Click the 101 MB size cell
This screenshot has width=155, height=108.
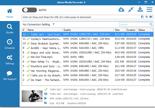point(119,61)
